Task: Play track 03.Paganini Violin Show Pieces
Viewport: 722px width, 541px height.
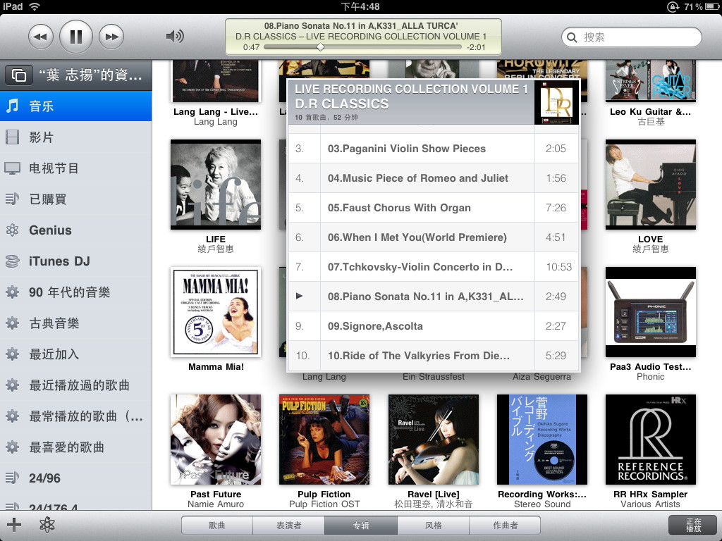Action: 434,149
